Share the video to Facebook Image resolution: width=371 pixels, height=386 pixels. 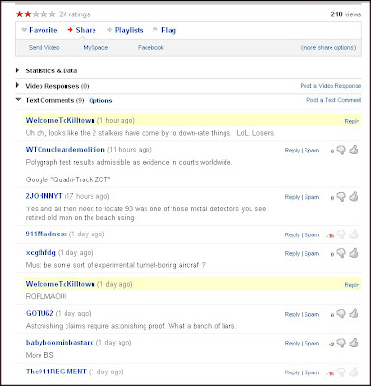click(150, 48)
